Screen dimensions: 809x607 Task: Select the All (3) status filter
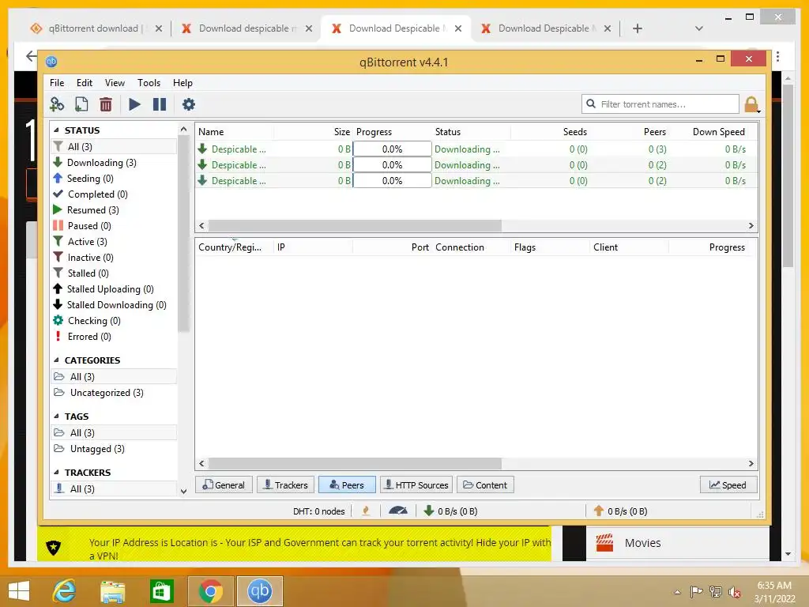click(x=114, y=146)
